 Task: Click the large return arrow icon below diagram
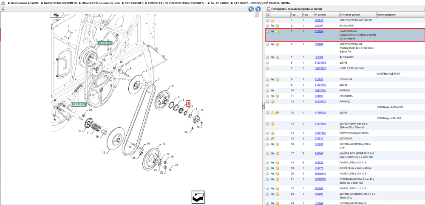(198, 197)
